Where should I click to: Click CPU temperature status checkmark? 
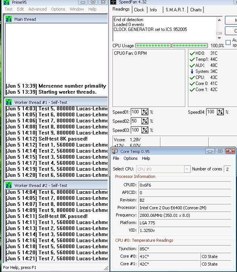tap(192, 77)
